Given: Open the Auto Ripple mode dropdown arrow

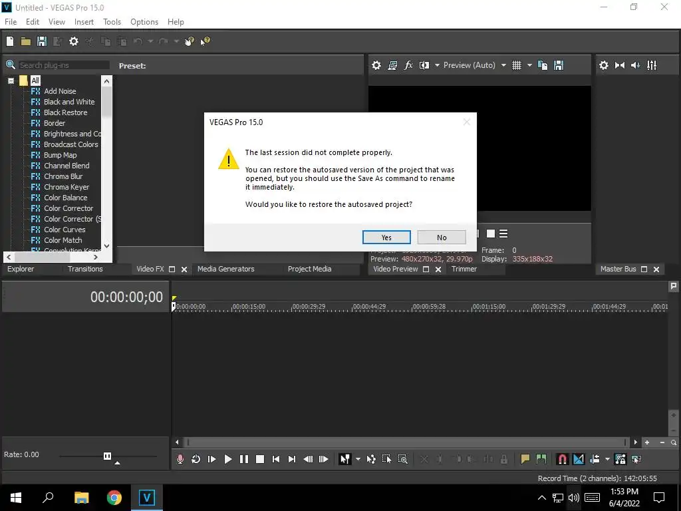Looking at the screenshot, I should coord(607,459).
